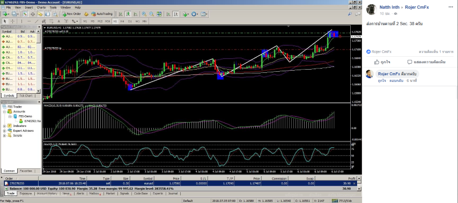The width and height of the screenshot is (458, 203).
Task: Select the Text Label tool
Action: coord(66,21)
